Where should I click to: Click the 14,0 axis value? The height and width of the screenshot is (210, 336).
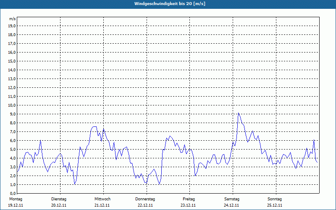tap(12, 70)
